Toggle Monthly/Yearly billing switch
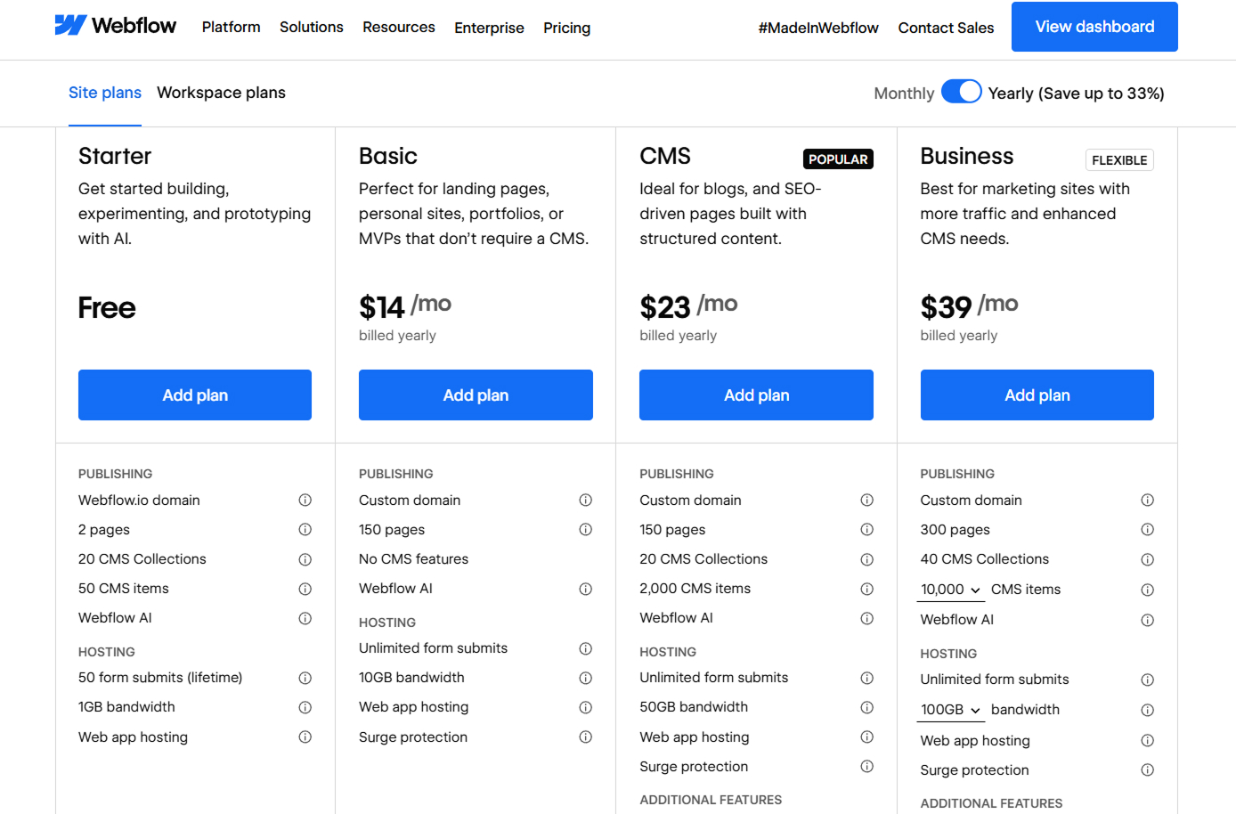This screenshot has width=1236, height=814. pyautogui.click(x=962, y=92)
